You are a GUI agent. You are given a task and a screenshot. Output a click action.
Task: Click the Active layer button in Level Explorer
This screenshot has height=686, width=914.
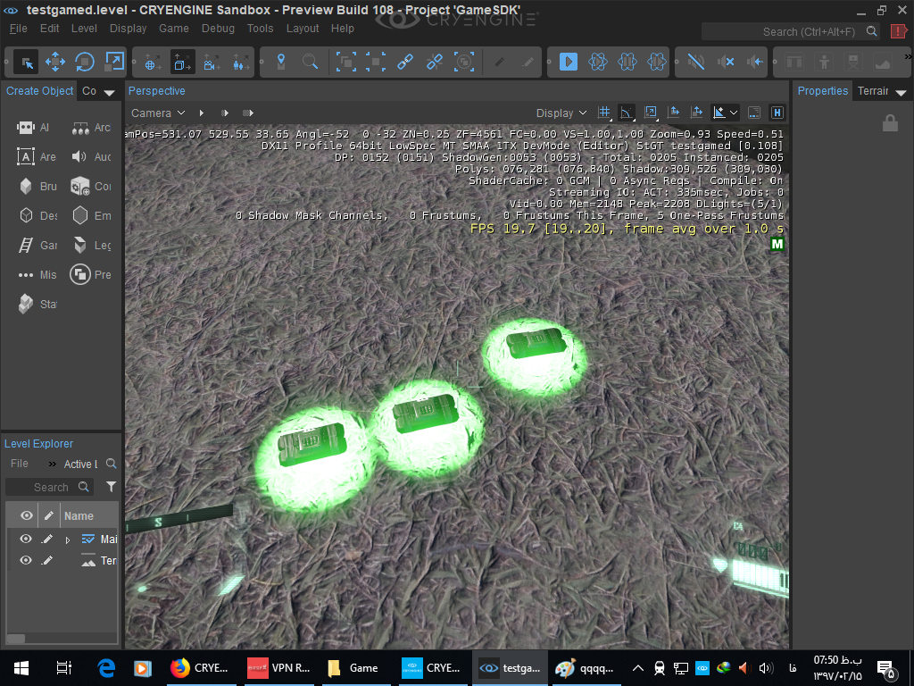(80, 464)
